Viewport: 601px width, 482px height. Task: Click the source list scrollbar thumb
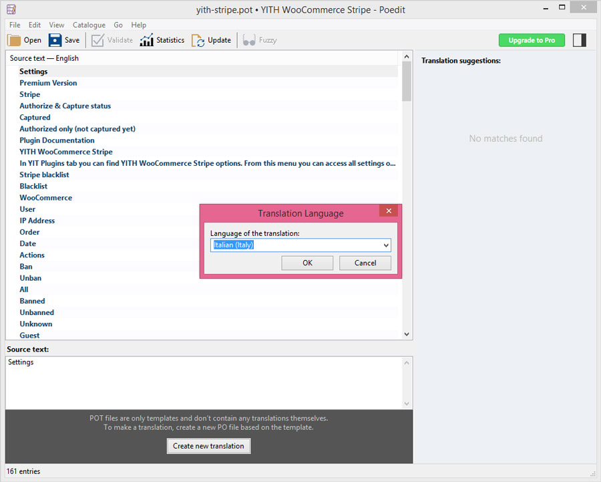[x=406, y=82]
